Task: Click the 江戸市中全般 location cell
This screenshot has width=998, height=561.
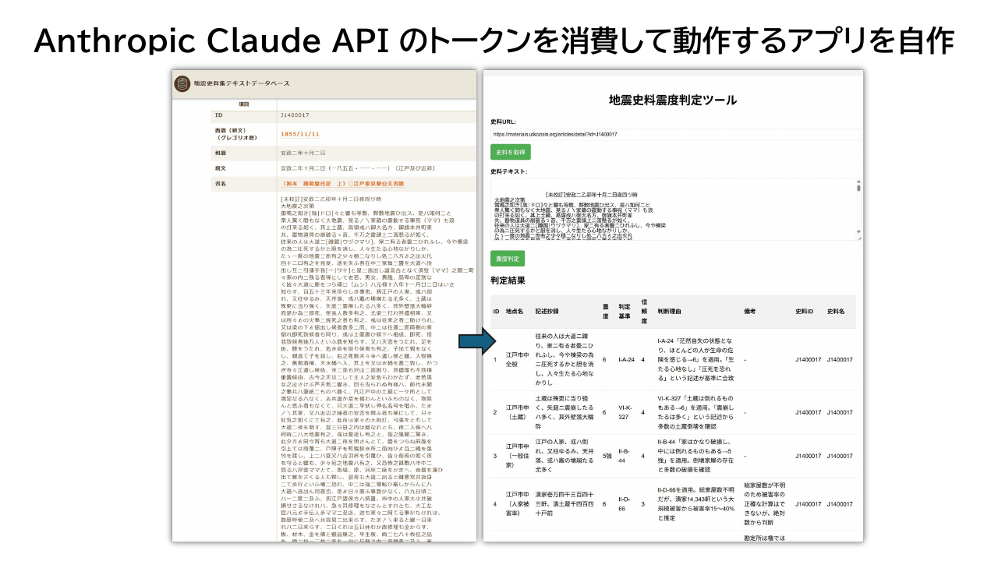Action: 517,360
